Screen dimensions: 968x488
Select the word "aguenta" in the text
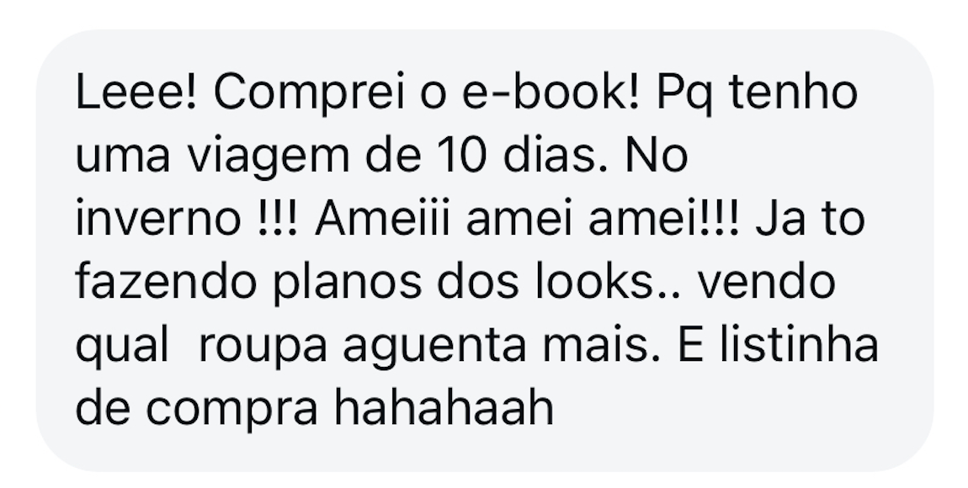pos(434,347)
